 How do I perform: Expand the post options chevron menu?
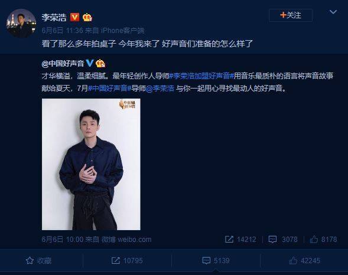pos(333,12)
